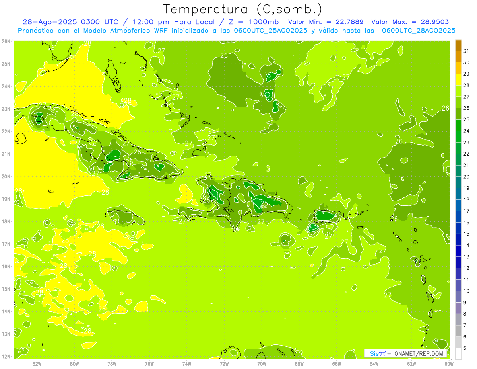Click the yellow swatch between legend 28 and 29

pyautogui.click(x=458, y=80)
